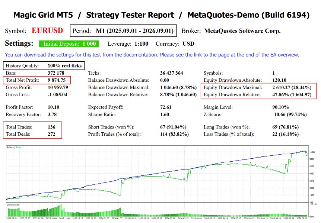Click Profit Factor value 10.10
This screenshot has width=321, height=223.
coord(53,107)
